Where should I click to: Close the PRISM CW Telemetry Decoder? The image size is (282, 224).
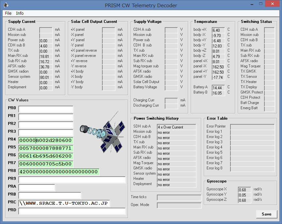click(273, 4)
